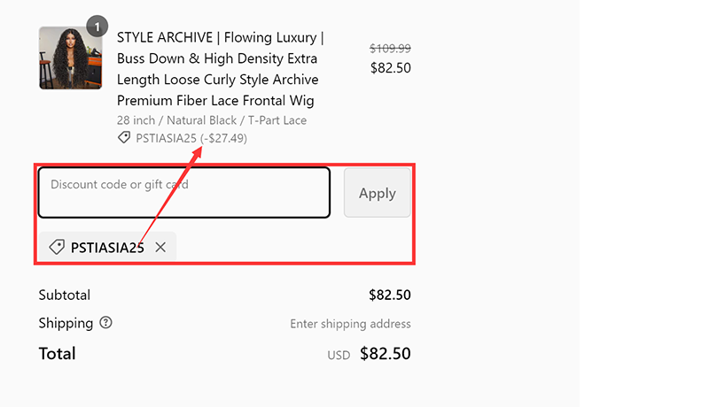Click the PSTIASIA25 applied code label

107,248
